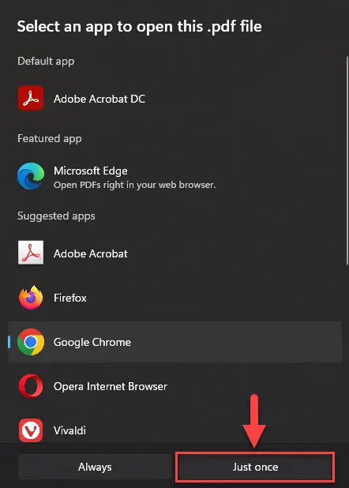Pick Firefox from suggested apps

point(174,298)
